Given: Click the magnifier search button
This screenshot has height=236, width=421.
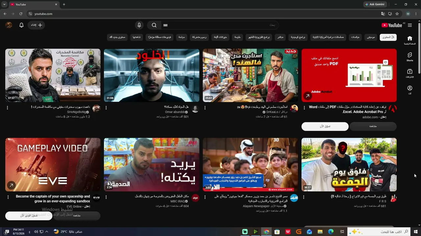Looking at the screenshot, I should coord(154,25).
